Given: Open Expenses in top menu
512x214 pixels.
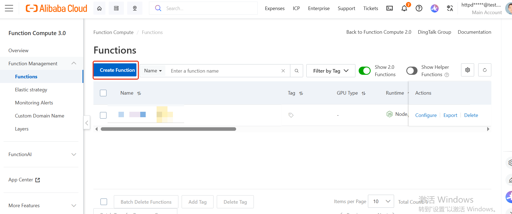Looking at the screenshot, I should click(x=275, y=8).
